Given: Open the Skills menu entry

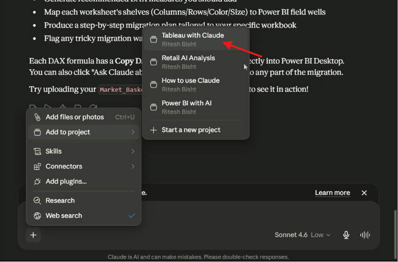Looking at the screenshot, I should pos(84,151).
